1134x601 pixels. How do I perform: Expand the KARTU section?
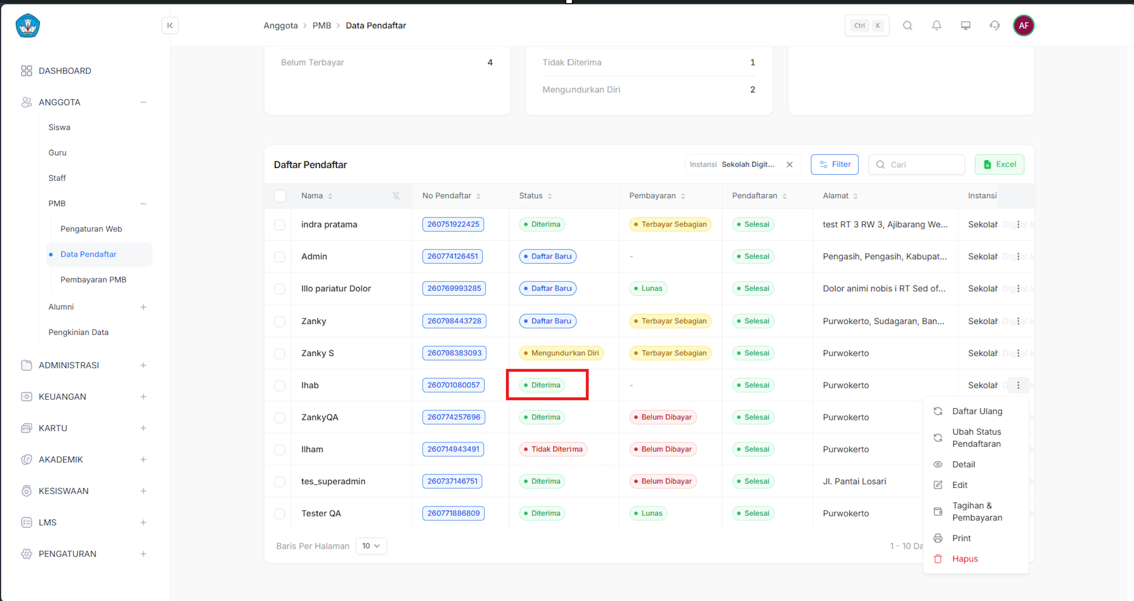[x=143, y=428]
